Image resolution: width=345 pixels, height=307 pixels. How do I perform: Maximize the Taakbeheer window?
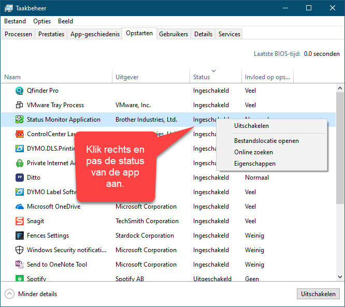(309, 8)
